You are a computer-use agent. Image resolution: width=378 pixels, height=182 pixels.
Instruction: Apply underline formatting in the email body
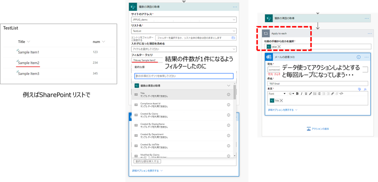pos(306,94)
